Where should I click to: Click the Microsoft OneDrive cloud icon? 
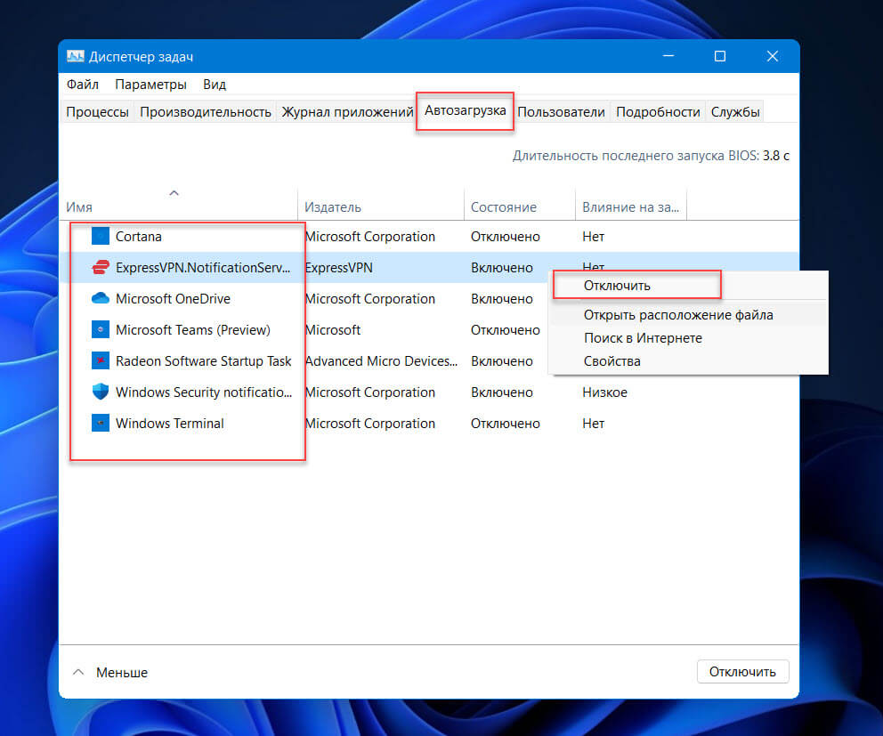click(x=101, y=298)
